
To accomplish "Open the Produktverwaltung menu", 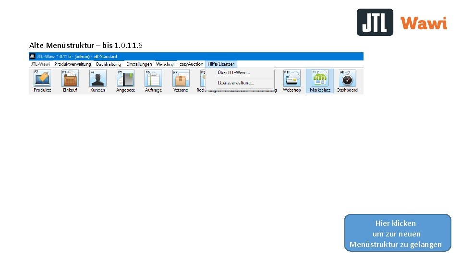I will (x=73, y=64).
